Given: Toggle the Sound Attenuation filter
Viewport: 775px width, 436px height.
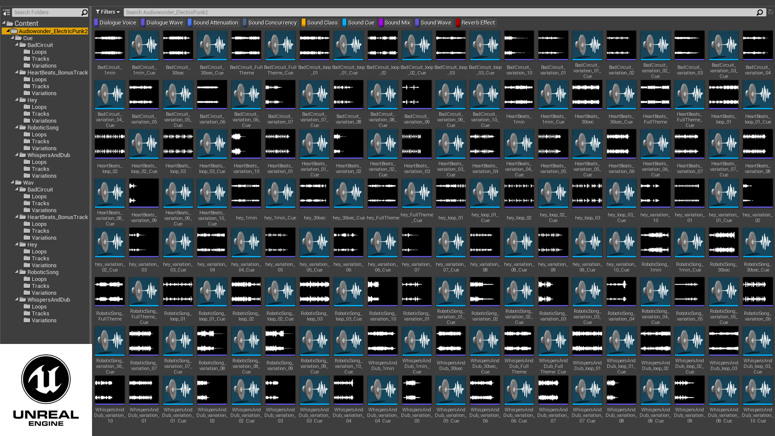Looking at the screenshot, I should (213, 23).
